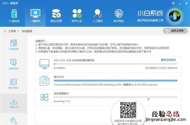
Task: Select 备份资料 step in sidebar
Action: 14,84
